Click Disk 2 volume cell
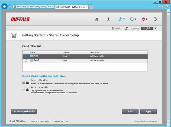Screen dimensions: 171x127 (66, 61)
